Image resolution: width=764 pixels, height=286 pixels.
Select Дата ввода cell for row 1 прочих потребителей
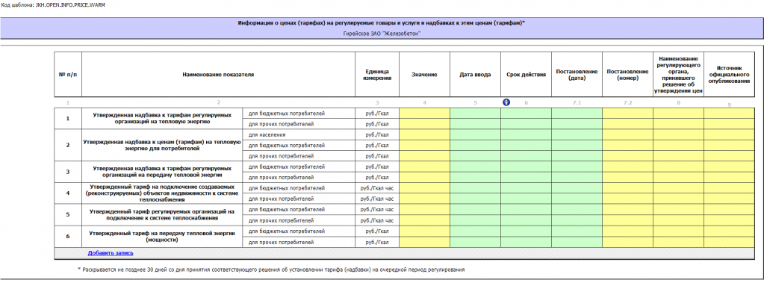475,124
